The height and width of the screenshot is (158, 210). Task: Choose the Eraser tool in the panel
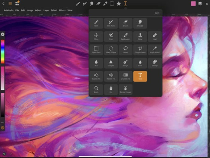125,23
